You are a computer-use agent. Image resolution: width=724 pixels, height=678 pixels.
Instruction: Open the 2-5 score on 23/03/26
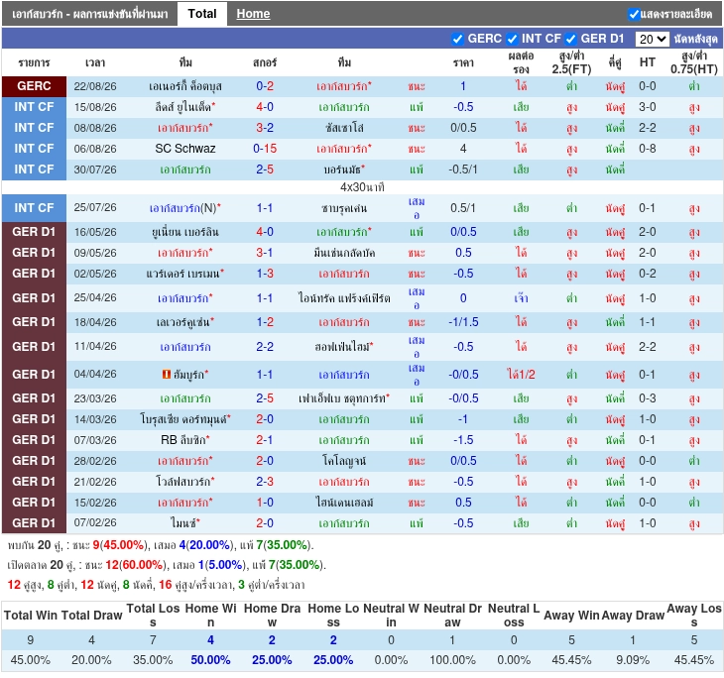click(x=265, y=398)
